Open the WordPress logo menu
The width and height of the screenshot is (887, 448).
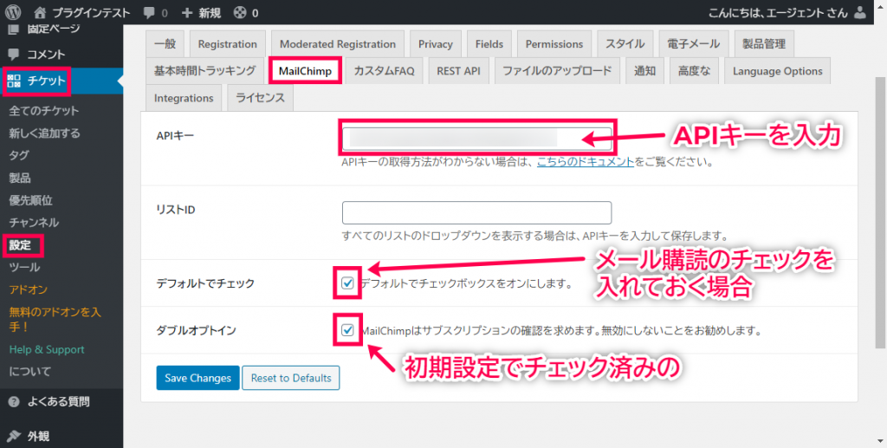13,12
